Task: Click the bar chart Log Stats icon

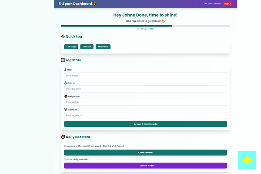Action: (x=63, y=60)
